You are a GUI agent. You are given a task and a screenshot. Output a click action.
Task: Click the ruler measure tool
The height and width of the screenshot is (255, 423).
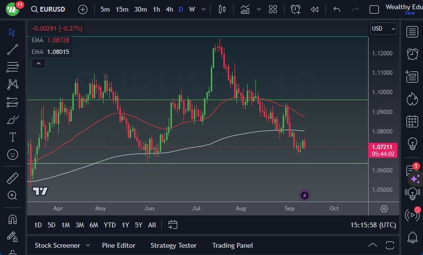pos(13,178)
